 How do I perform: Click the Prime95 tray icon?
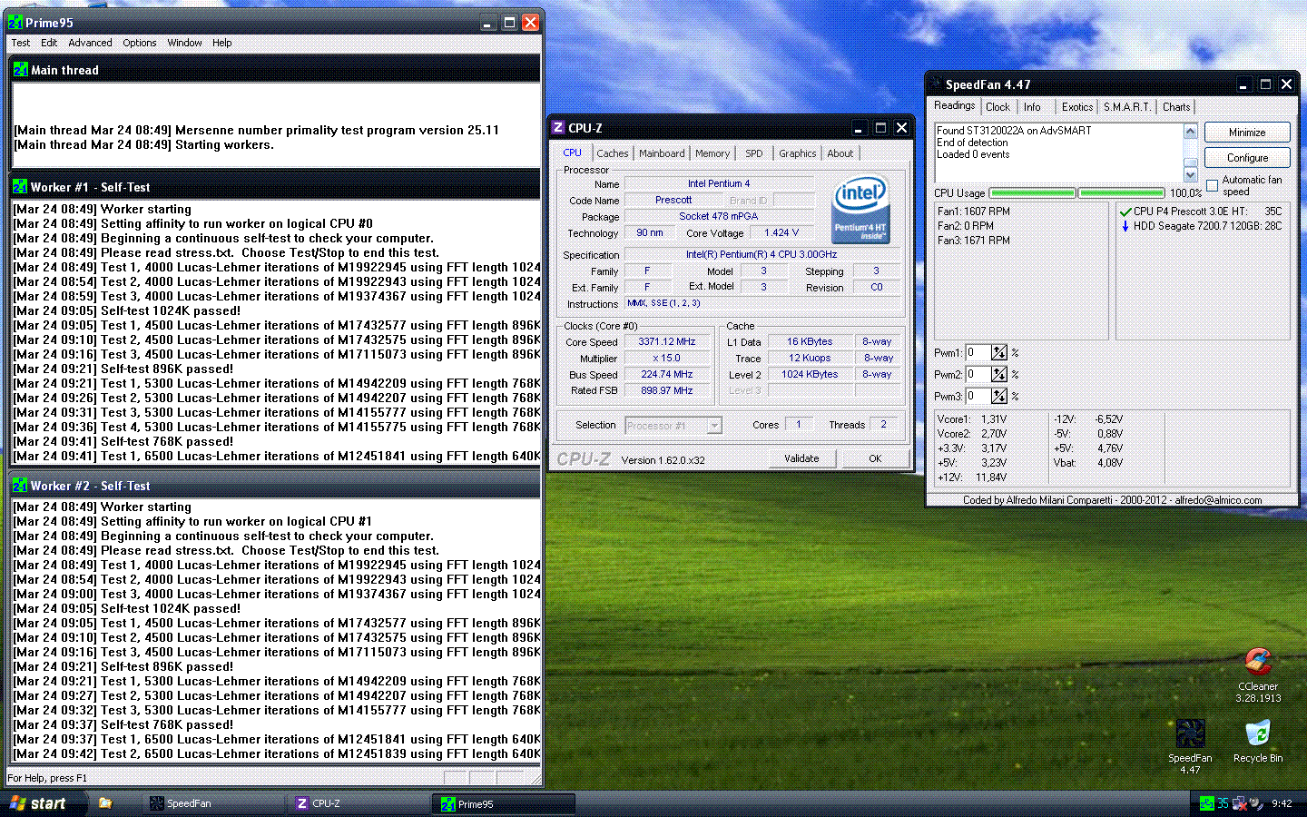coord(1206,803)
